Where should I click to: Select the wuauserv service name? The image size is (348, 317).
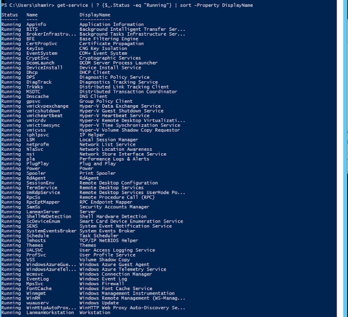38,303
